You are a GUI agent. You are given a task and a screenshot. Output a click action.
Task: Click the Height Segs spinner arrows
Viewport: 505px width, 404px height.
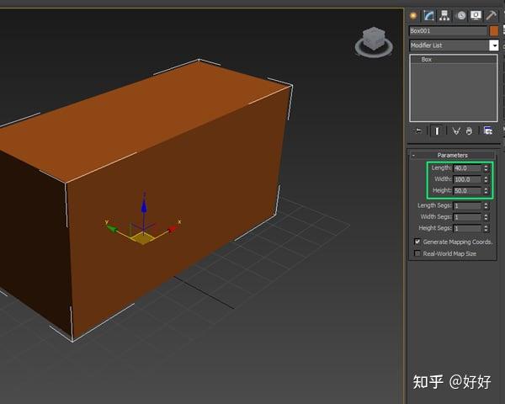(486, 228)
